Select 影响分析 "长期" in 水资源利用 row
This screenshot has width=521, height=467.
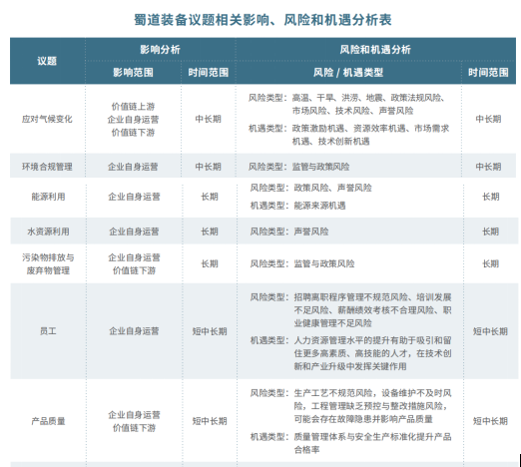210,232
